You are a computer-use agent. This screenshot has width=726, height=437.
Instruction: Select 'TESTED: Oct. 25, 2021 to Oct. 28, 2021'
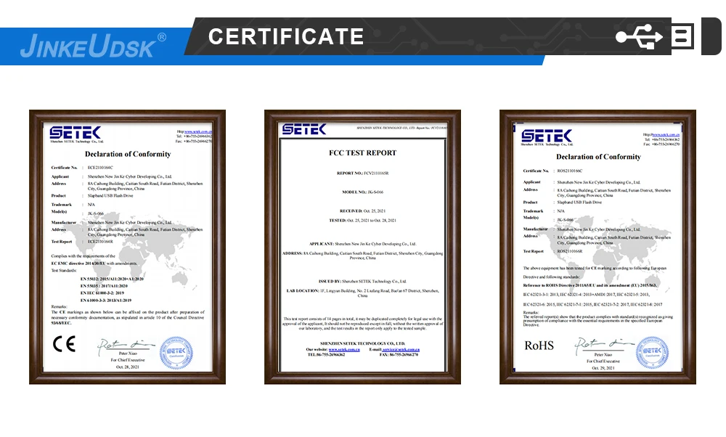coord(362,221)
